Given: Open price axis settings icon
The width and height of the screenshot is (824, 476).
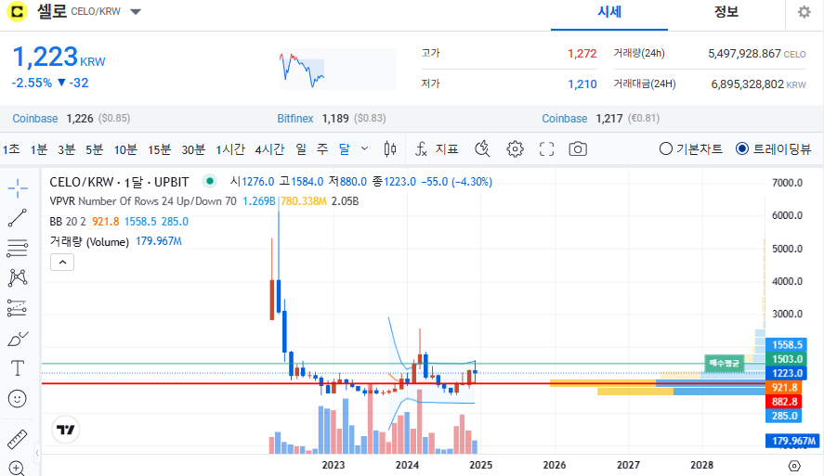Looking at the screenshot, I should point(794,466).
